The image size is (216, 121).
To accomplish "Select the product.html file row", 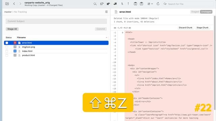I will coord(56,55).
